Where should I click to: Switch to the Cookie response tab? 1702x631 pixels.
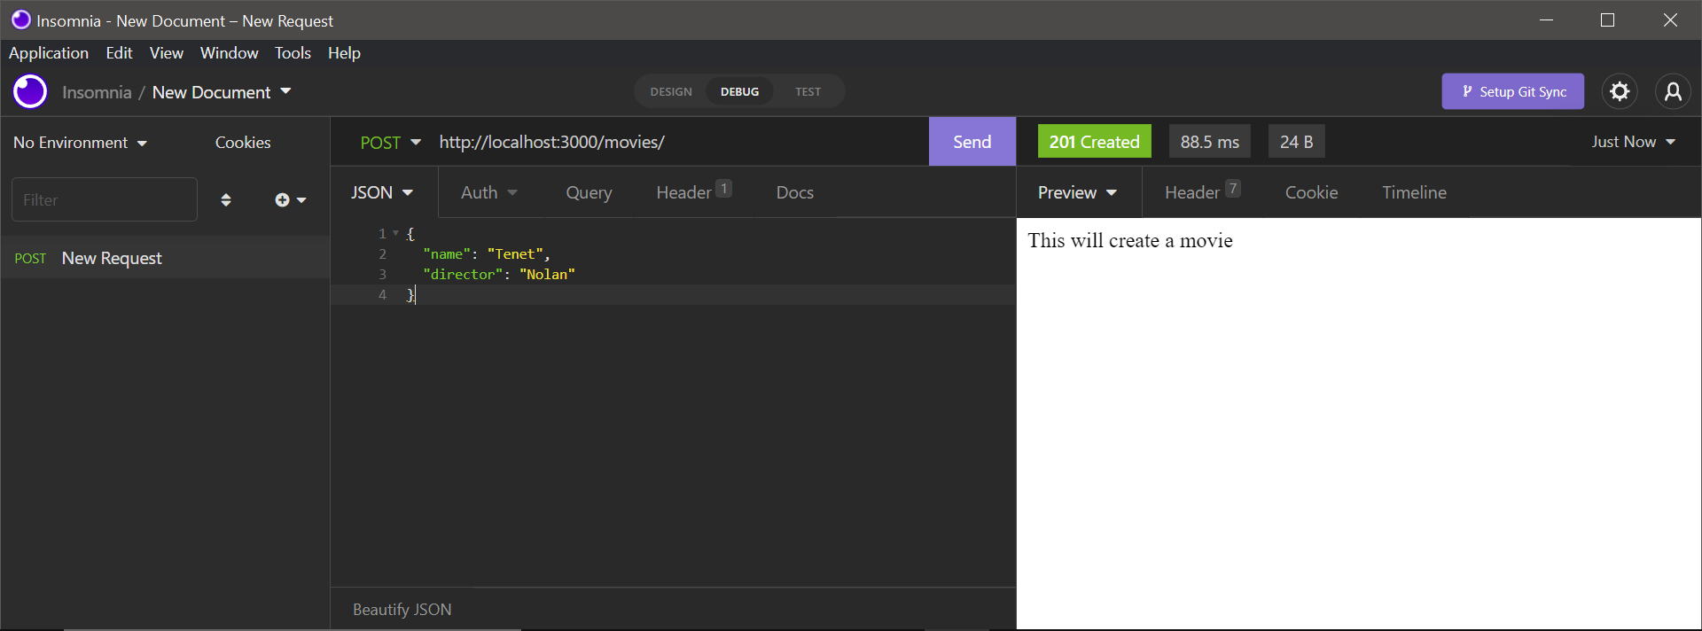[1311, 192]
